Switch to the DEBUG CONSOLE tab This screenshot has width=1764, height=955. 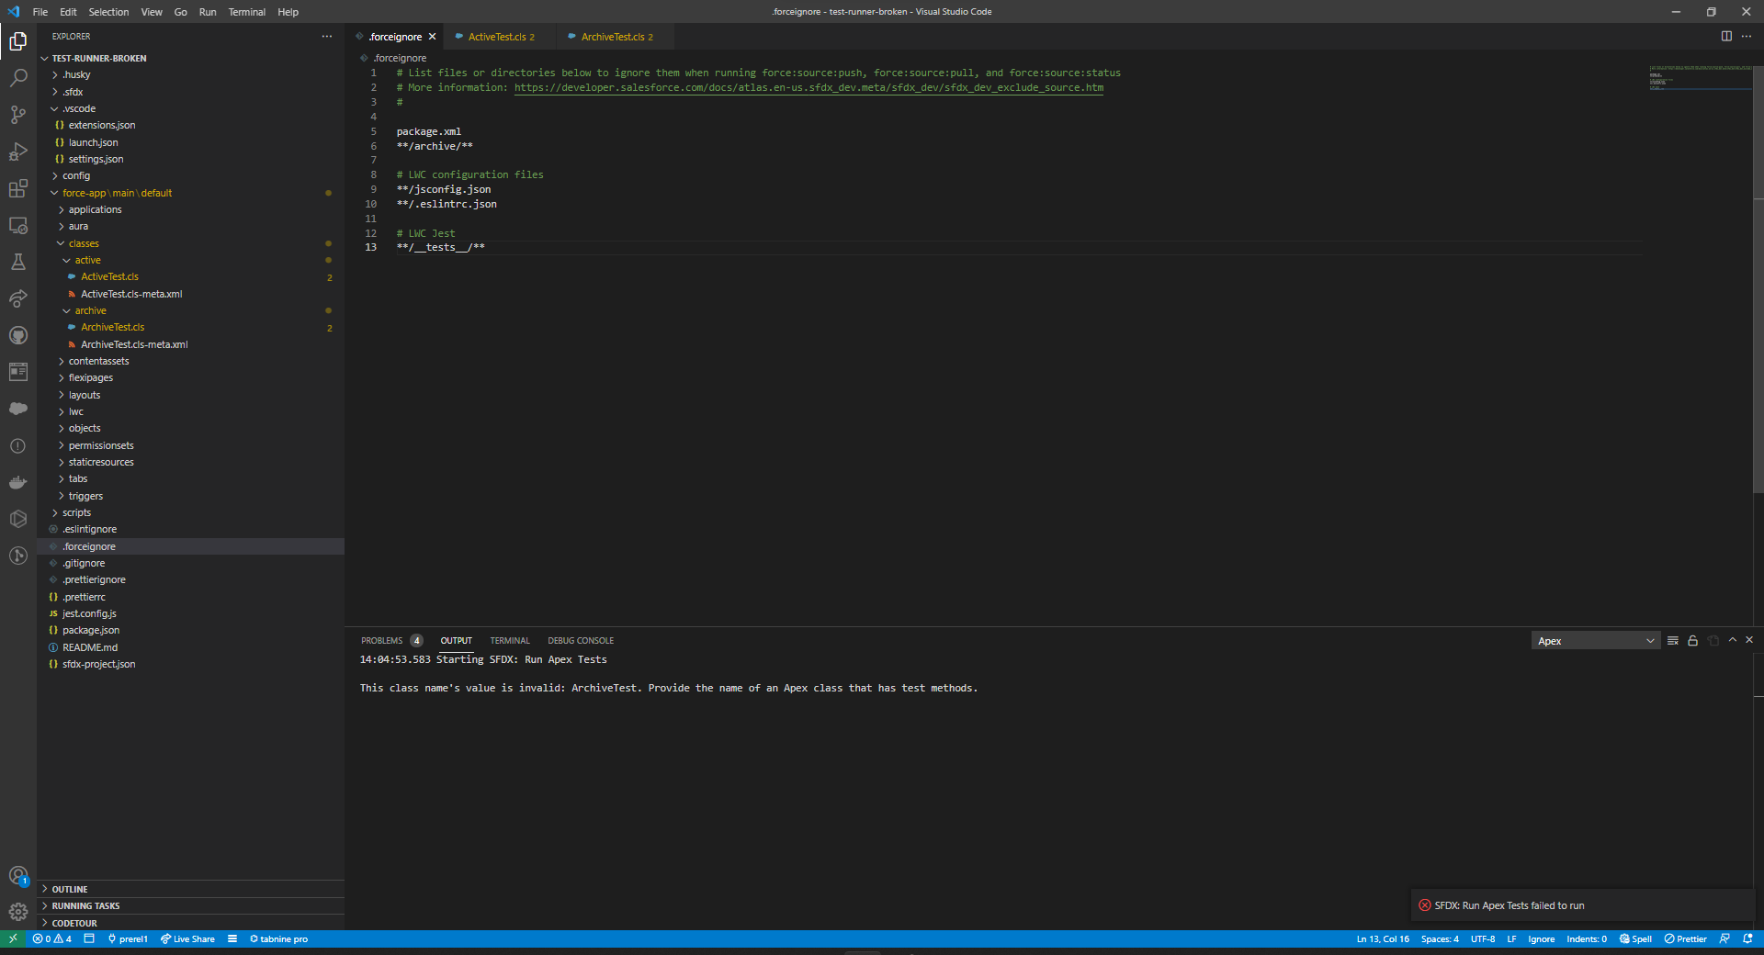(581, 641)
